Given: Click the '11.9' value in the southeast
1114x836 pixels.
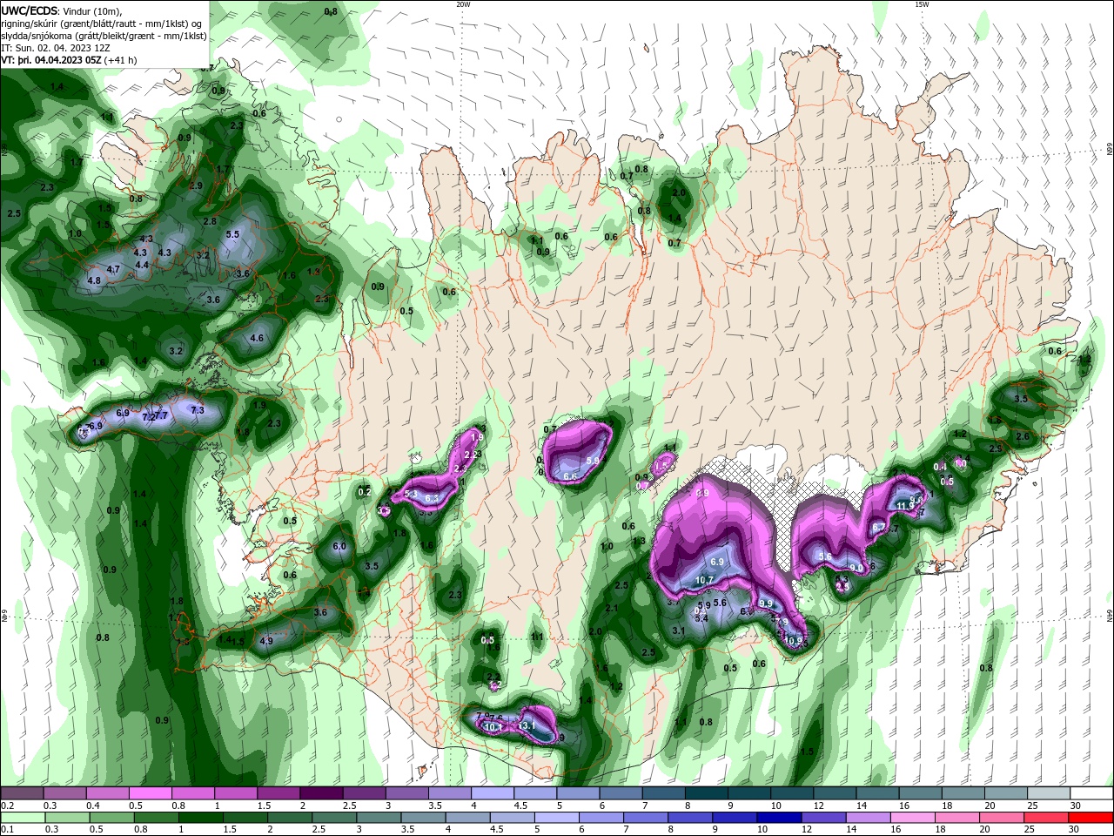Looking at the screenshot, I should coord(905,506).
